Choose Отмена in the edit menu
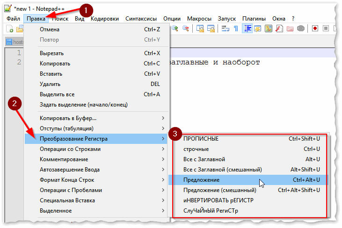 pos(97,29)
